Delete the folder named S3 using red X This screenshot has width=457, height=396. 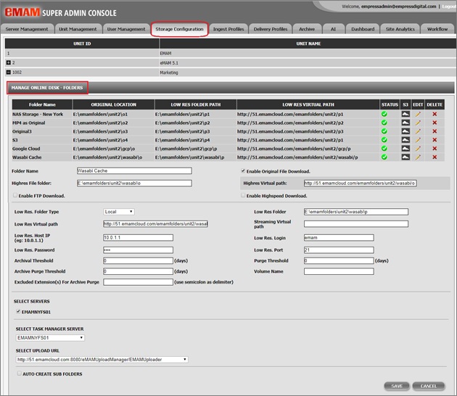coord(435,140)
